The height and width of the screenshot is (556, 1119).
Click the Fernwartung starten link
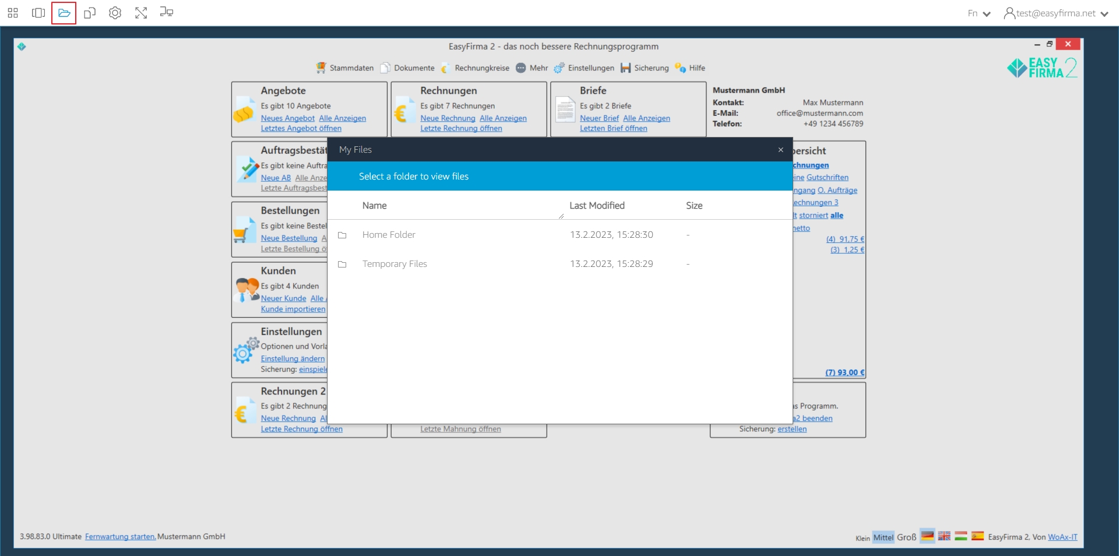(x=121, y=537)
